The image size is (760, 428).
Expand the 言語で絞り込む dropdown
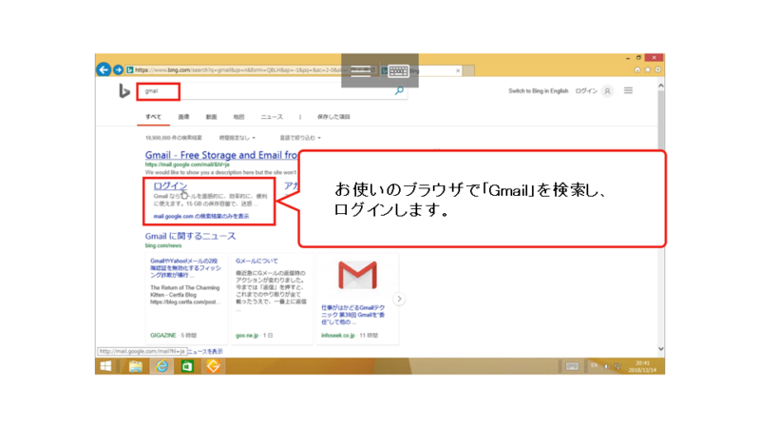coord(300,138)
